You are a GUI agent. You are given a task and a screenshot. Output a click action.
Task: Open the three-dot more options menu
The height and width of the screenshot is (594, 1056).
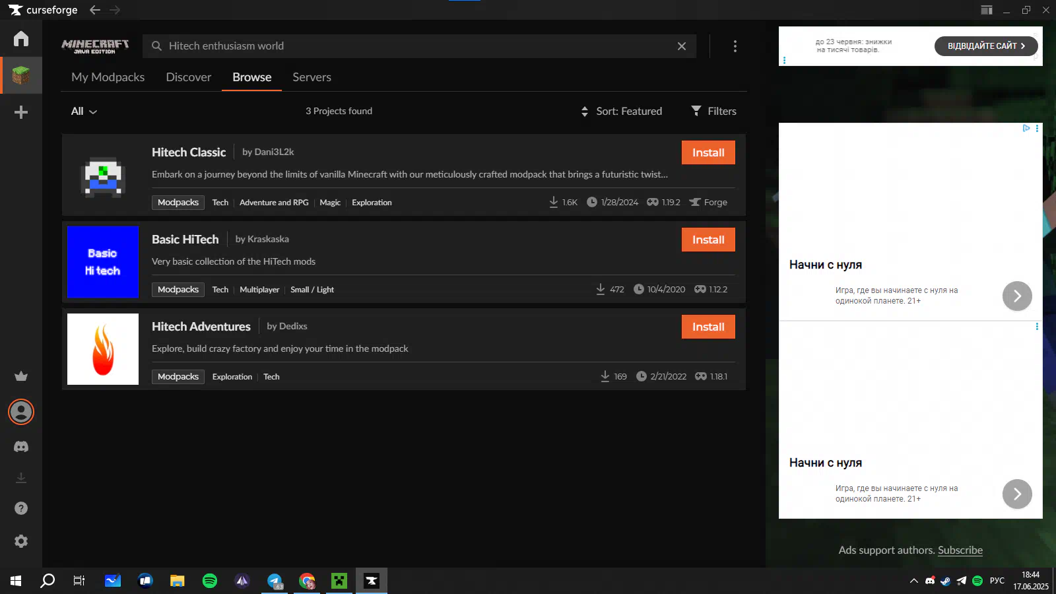click(735, 46)
